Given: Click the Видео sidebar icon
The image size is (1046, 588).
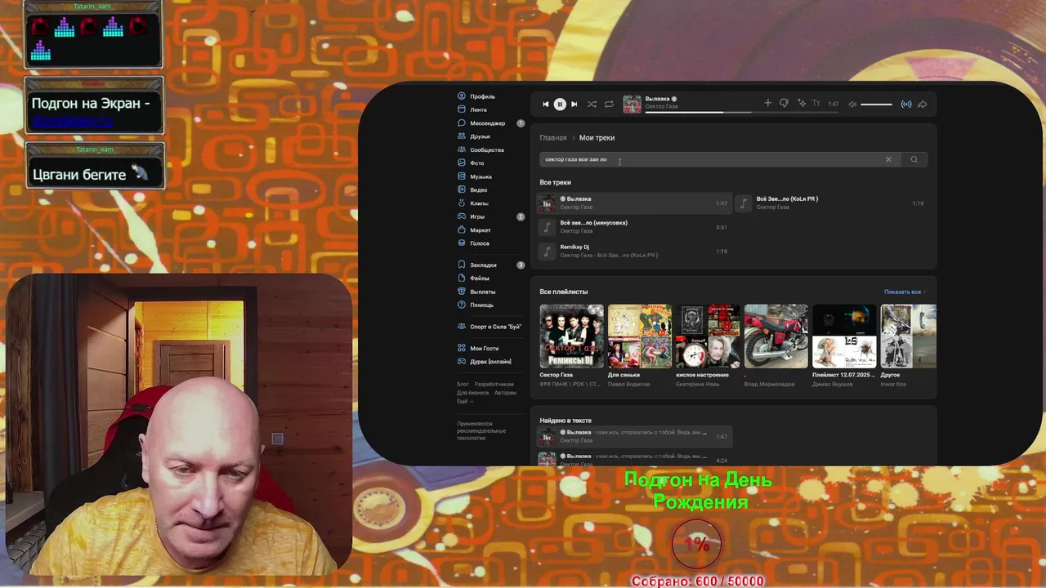Looking at the screenshot, I should 462,189.
